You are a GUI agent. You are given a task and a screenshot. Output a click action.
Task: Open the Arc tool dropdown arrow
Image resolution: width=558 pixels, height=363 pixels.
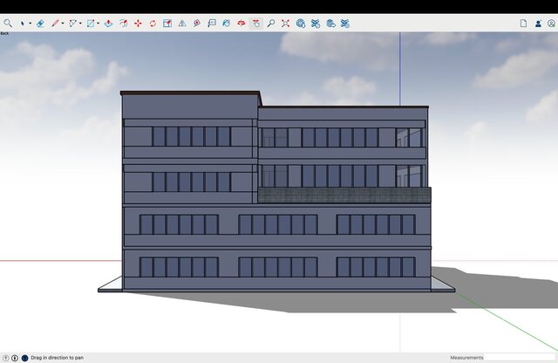81,24
